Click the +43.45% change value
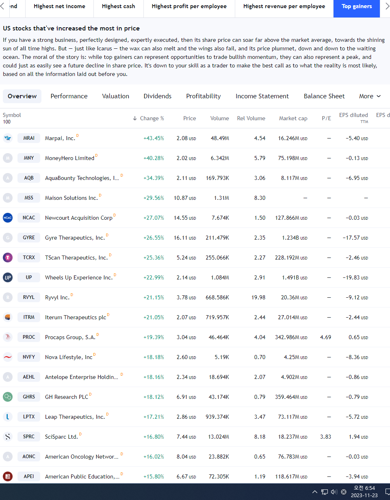This screenshot has width=390, height=500. coord(154,138)
